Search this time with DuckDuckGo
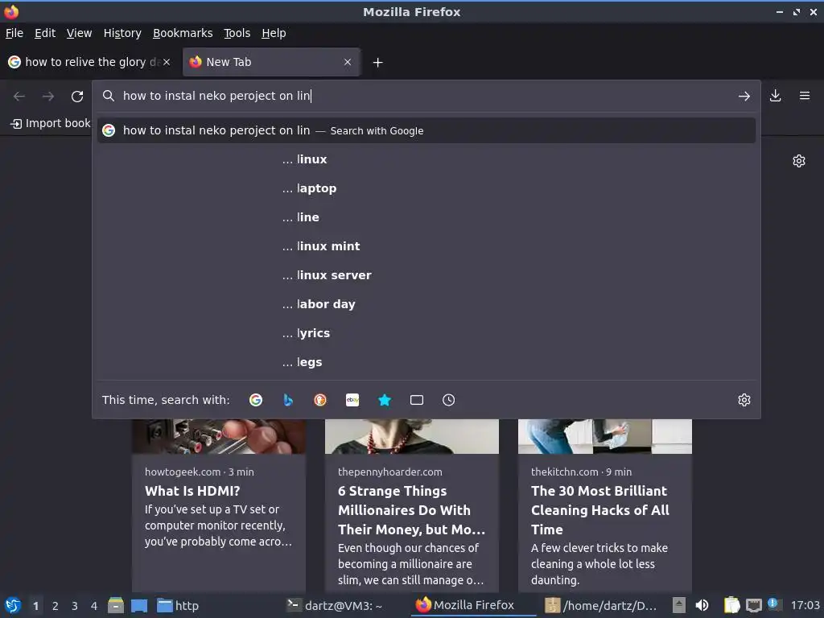The height and width of the screenshot is (618, 824). [x=320, y=400]
